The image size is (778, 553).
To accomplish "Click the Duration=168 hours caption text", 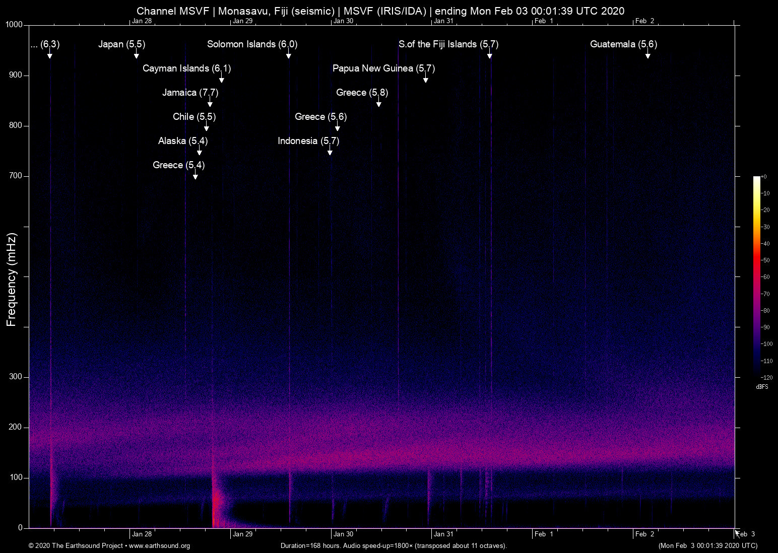I will tap(393, 546).
